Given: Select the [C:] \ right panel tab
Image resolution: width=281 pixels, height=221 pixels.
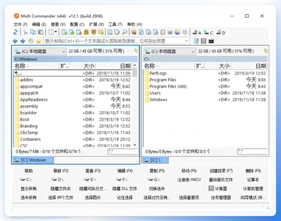Looking at the screenshot, I should point(155,160).
